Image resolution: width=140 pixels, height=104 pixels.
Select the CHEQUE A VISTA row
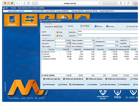point(90,52)
